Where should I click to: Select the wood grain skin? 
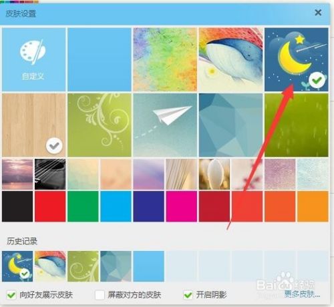pos(34,125)
